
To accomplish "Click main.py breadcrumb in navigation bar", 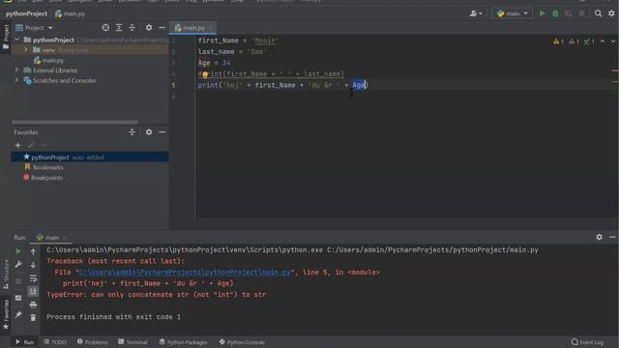I will 71,14.
